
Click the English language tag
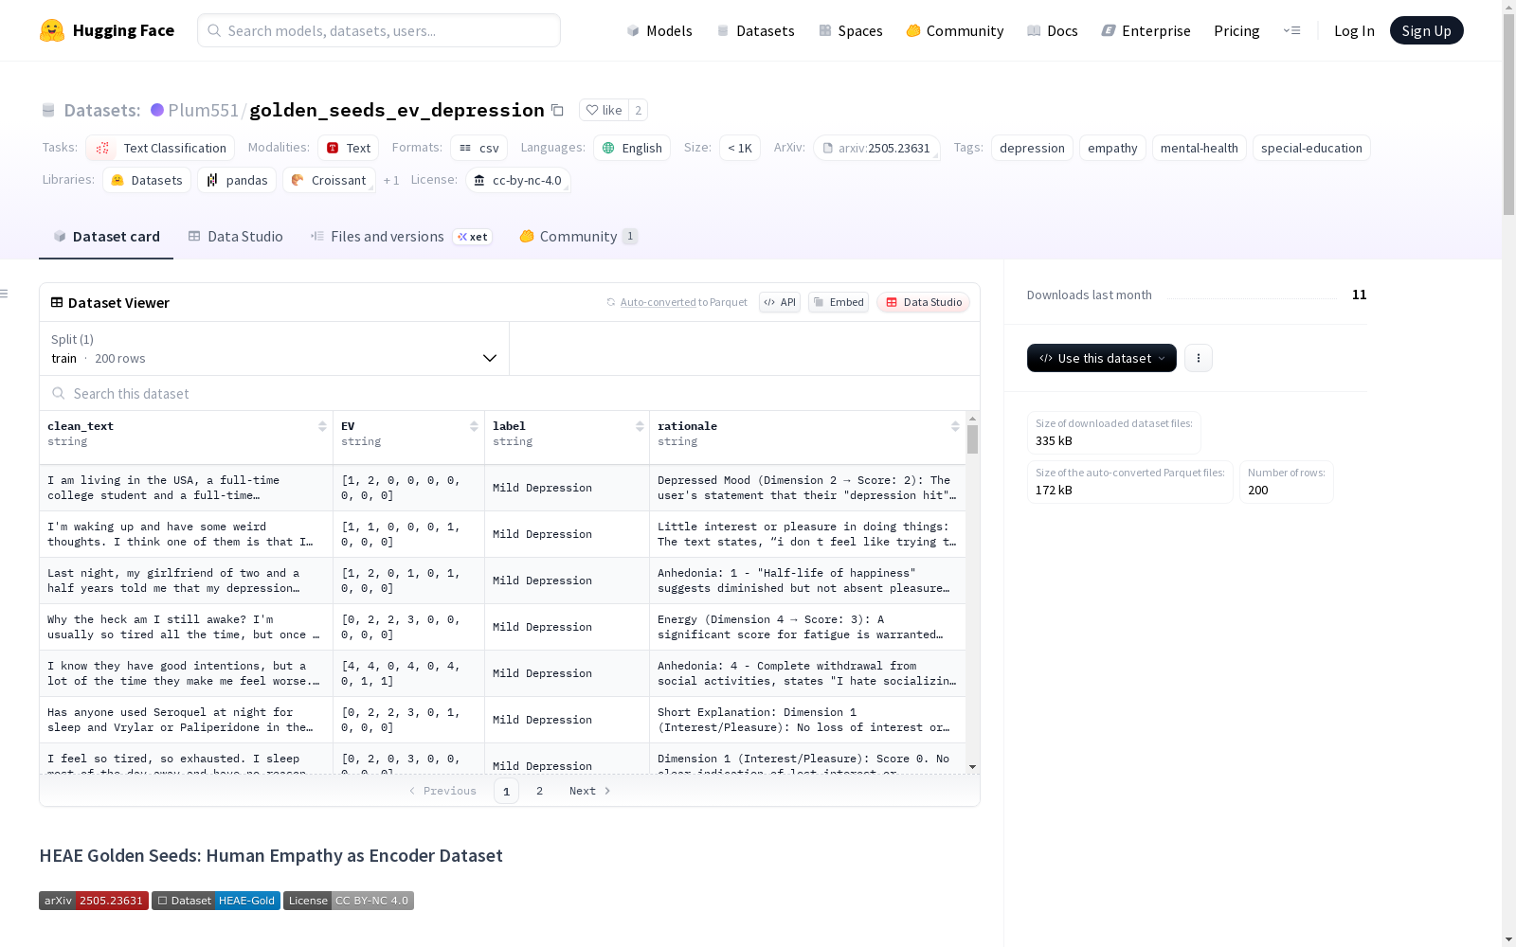(x=632, y=148)
